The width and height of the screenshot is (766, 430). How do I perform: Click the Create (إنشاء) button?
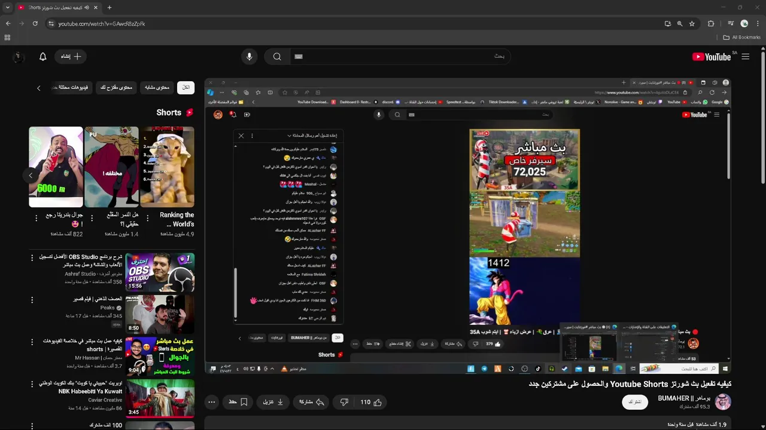pyautogui.click(x=71, y=57)
